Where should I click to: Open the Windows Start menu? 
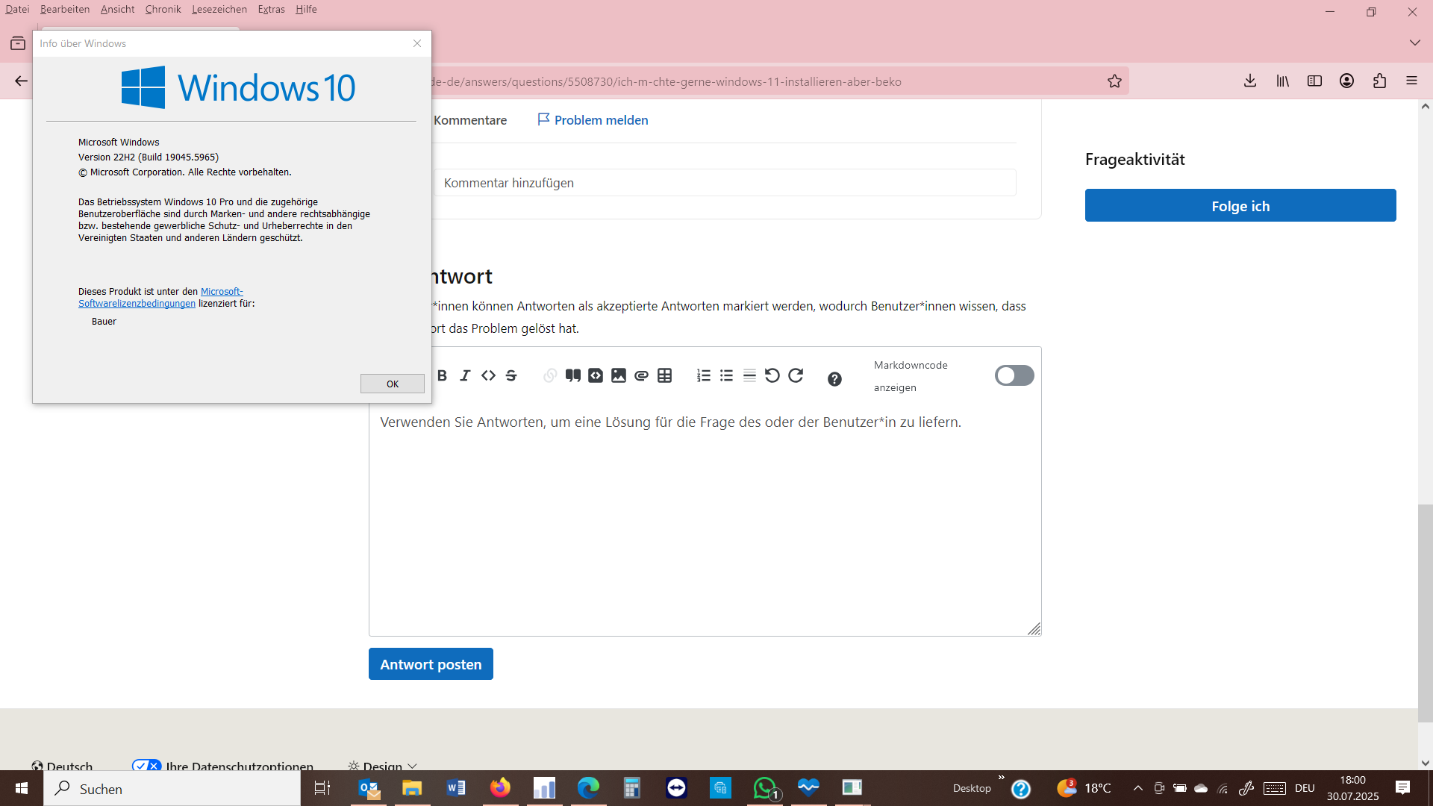point(22,788)
